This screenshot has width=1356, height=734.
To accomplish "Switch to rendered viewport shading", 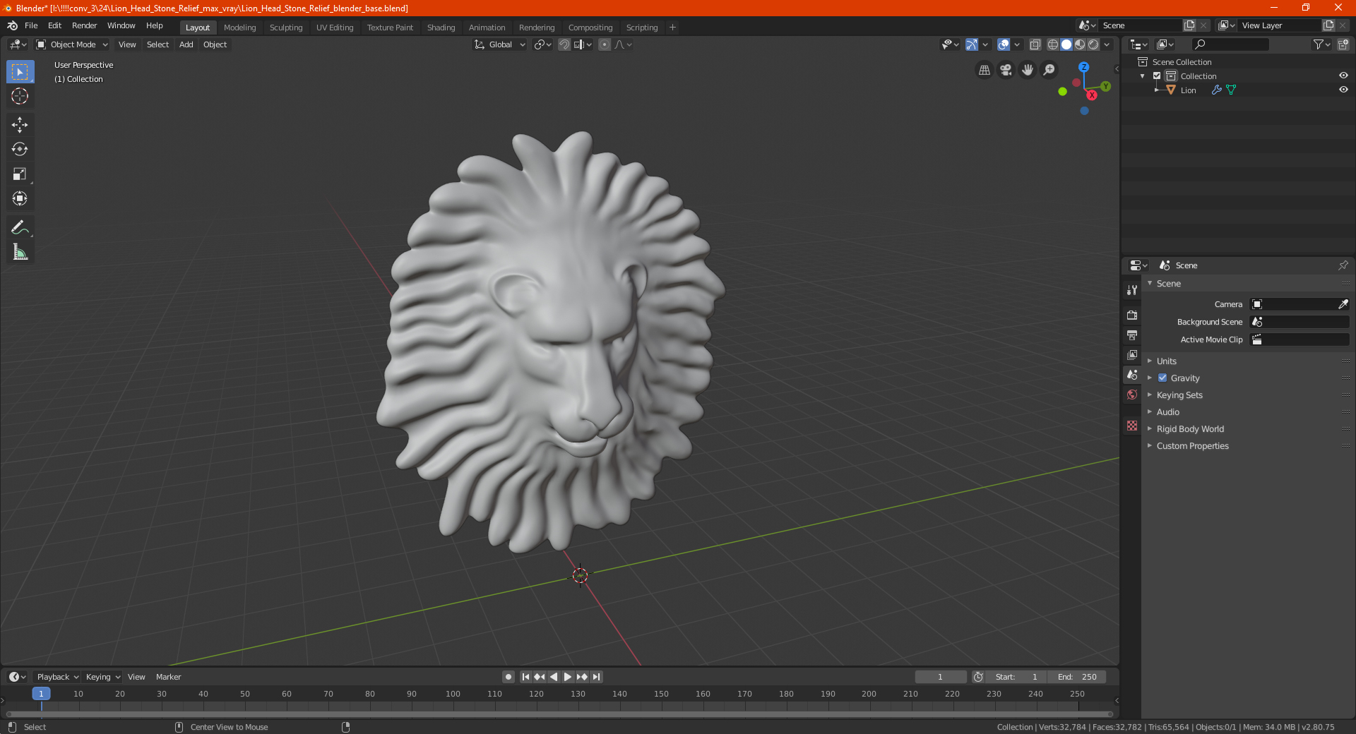I will 1093,44.
